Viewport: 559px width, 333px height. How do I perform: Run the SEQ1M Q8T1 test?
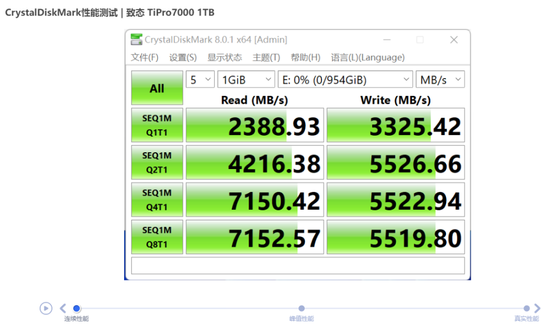tap(157, 237)
